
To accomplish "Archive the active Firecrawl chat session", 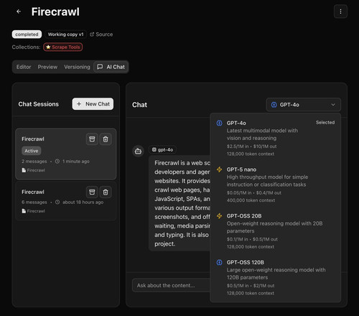I will point(92,139).
